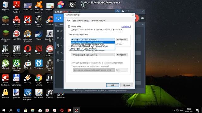Toggle full-screen rectangle checkbox in Bandicam window

(56, 24)
